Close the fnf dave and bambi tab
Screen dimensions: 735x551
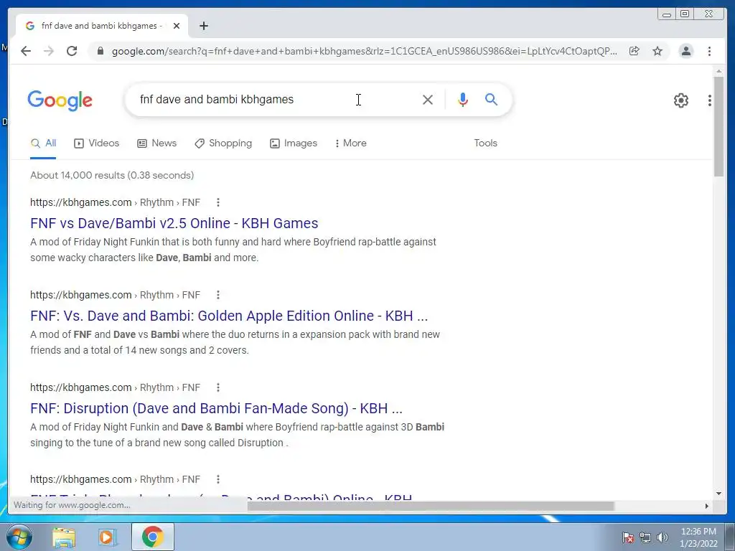tap(177, 26)
